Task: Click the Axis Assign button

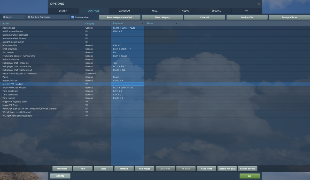Action: pos(144,168)
